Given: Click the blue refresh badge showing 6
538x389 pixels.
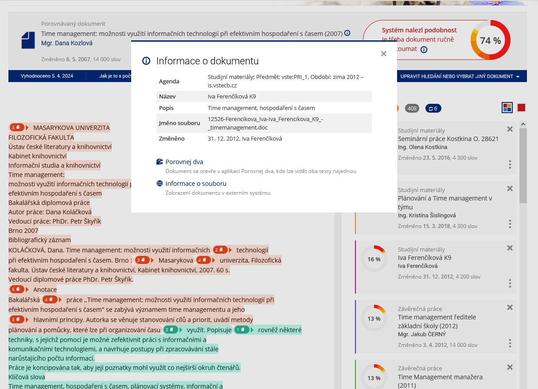Looking at the screenshot, I should click(x=433, y=109).
